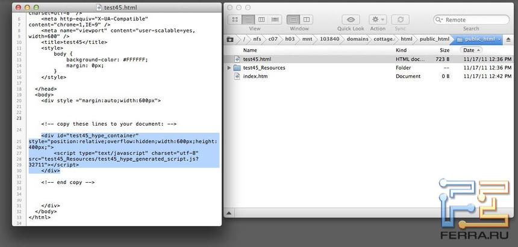Sort files by Kind column
This screenshot has height=247, width=518.
click(401, 50)
